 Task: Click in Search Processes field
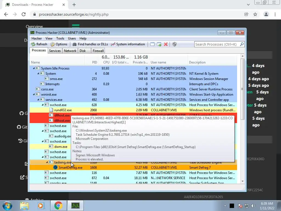pos(217,44)
